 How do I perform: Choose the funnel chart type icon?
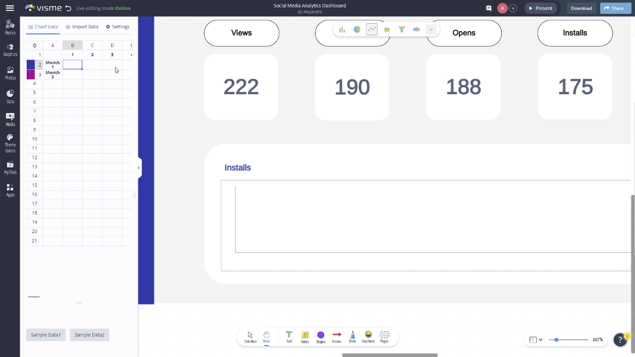click(402, 30)
